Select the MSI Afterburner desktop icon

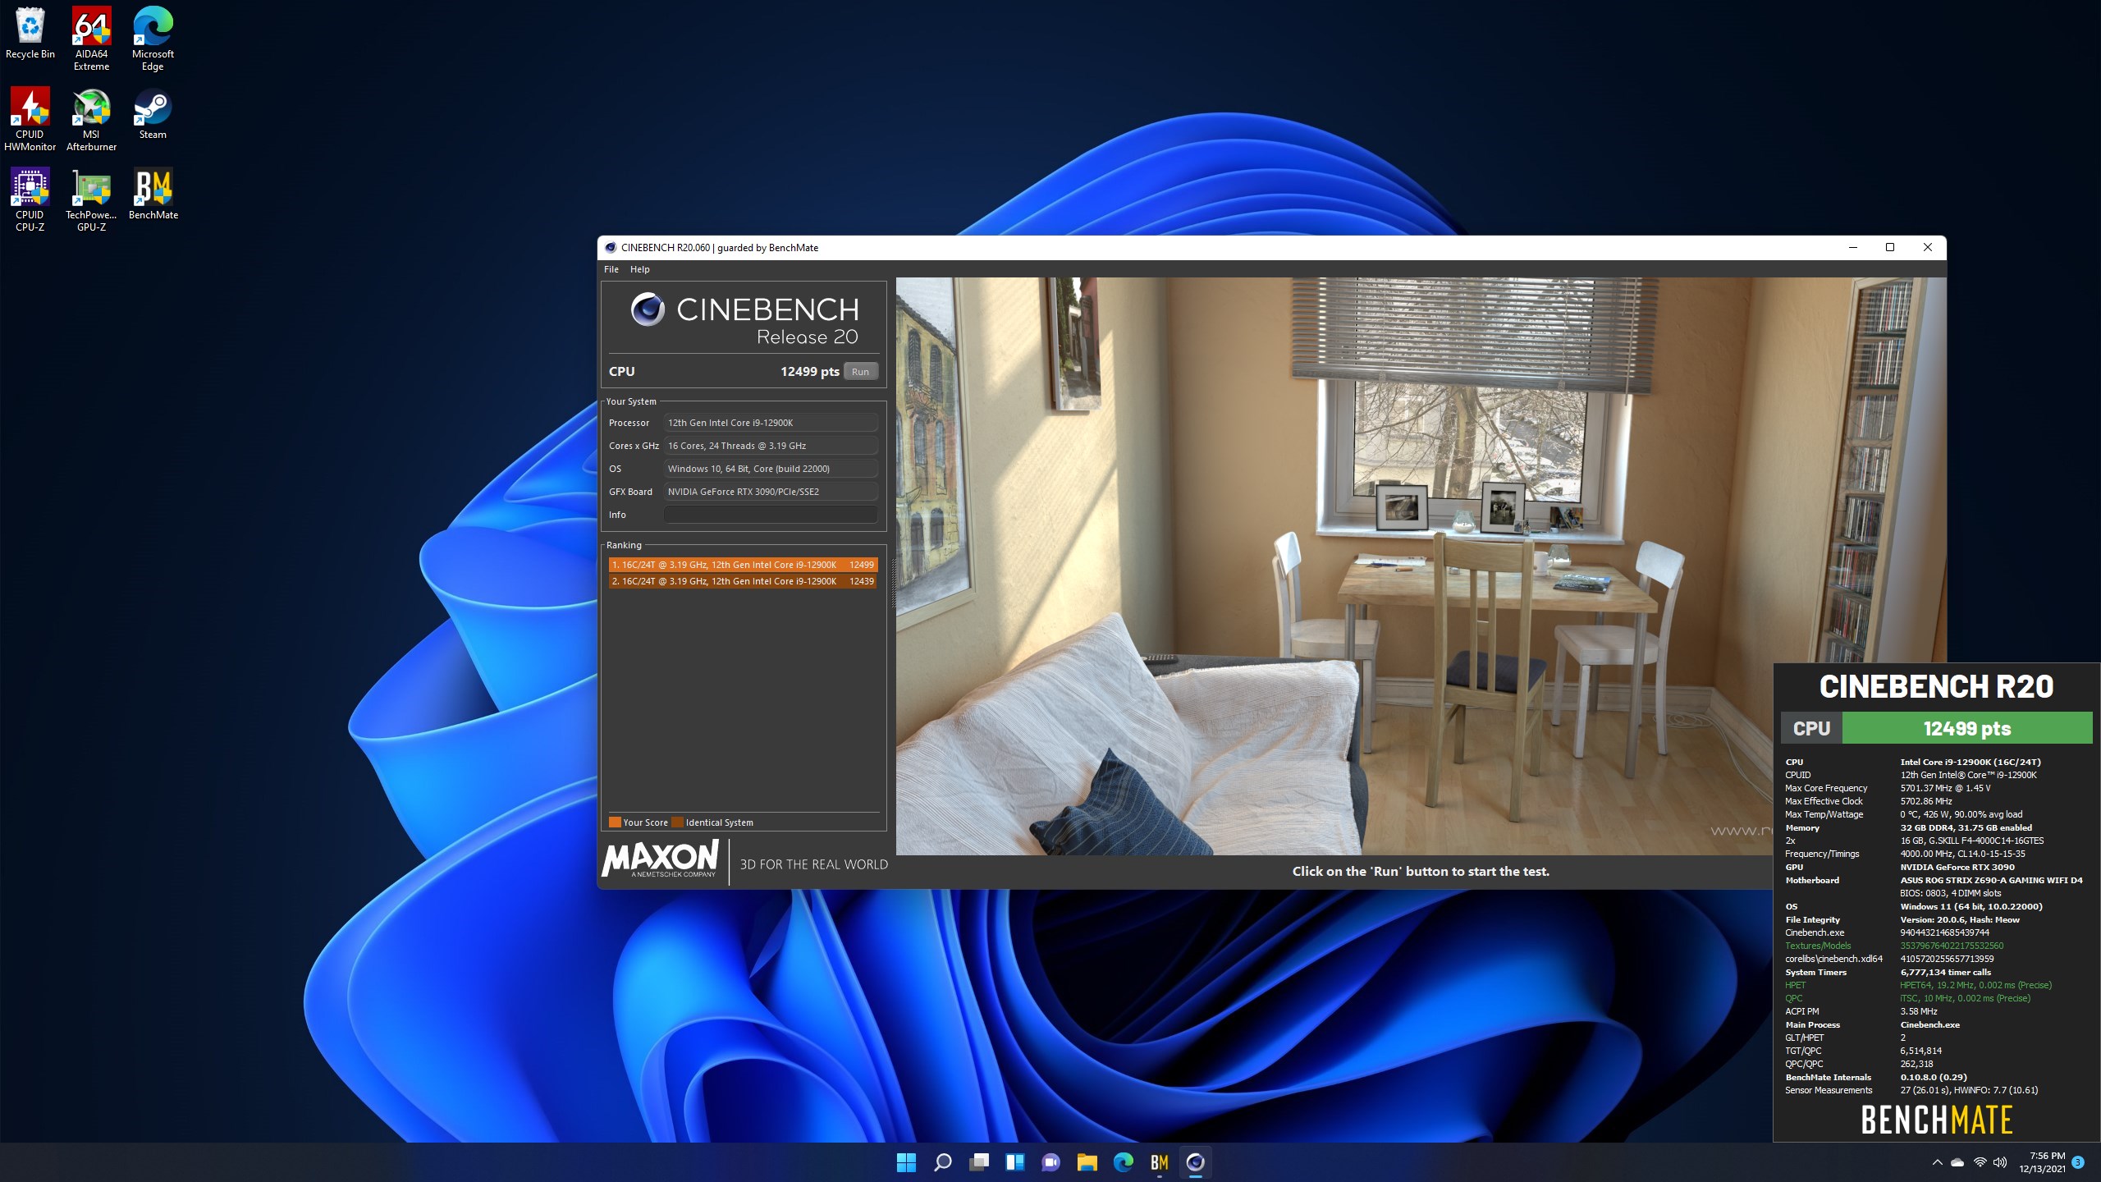pyautogui.click(x=91, y=119)
